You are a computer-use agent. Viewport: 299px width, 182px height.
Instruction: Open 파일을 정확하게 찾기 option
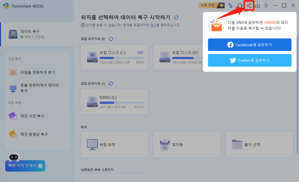(x=38, y=72)
